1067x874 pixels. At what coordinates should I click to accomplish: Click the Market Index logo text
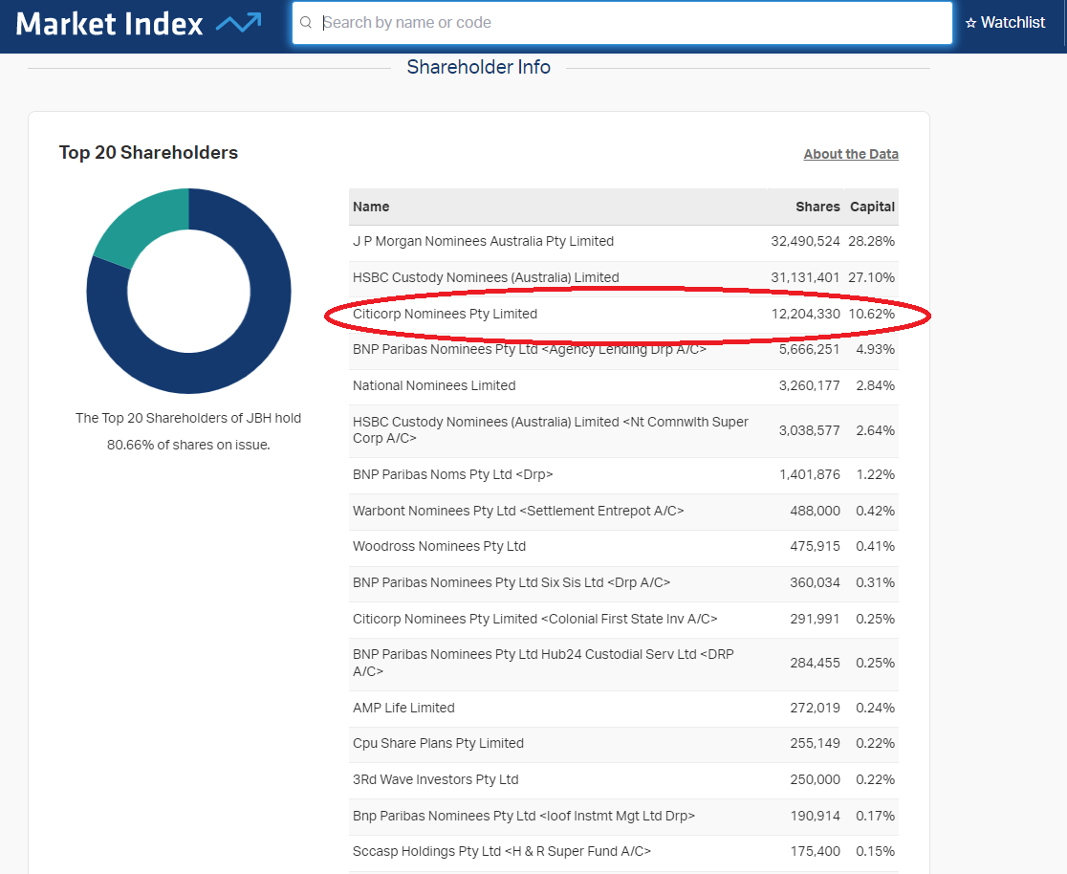110,24
